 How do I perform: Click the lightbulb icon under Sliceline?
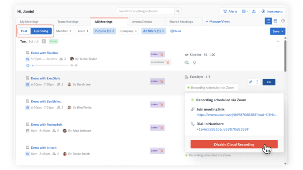(x=194, y=62)
